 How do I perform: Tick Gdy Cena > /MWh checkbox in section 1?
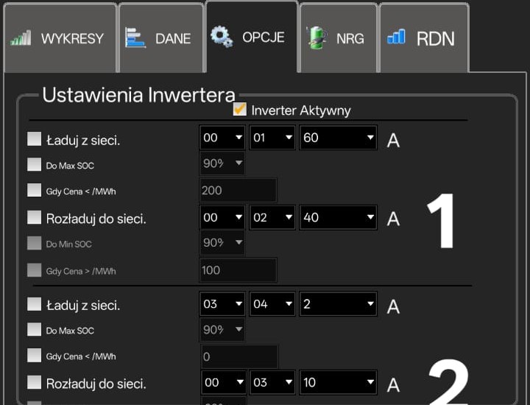click(34, 270)
